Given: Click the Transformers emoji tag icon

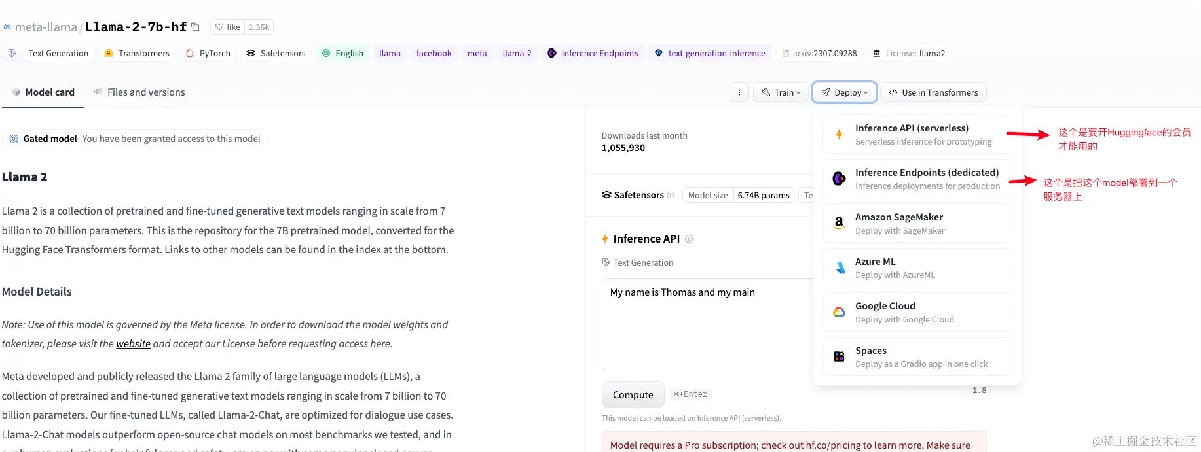Looking at the screenshot, I should click(x=109, y=53).
